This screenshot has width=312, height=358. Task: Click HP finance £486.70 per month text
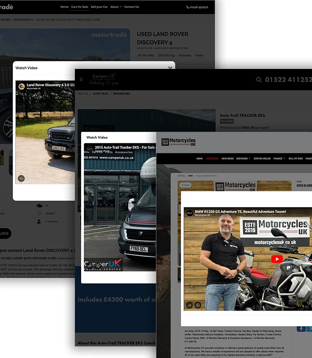[244, 128]
